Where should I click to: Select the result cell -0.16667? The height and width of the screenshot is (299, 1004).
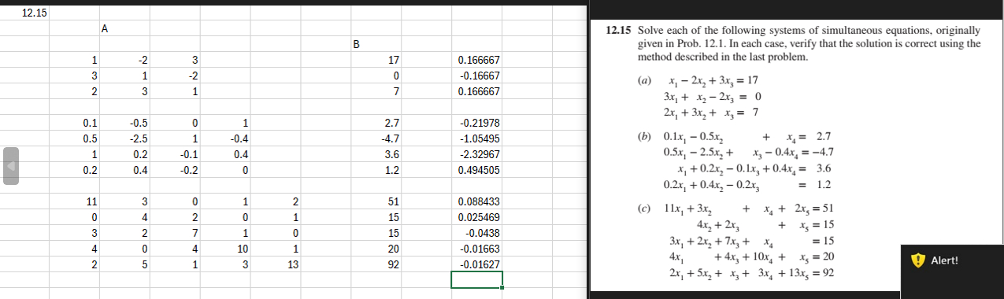click(x=477, y=76)
